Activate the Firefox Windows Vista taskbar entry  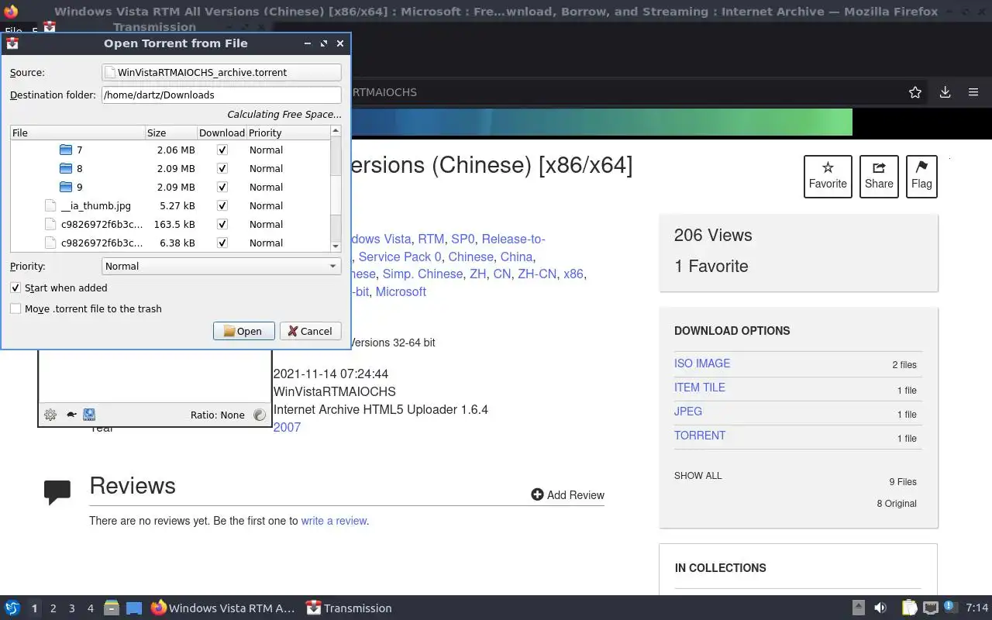223,608
